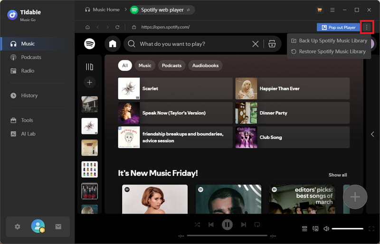380x244 pixels.
Task: Clear the search box with X icon
Action: 255,44
